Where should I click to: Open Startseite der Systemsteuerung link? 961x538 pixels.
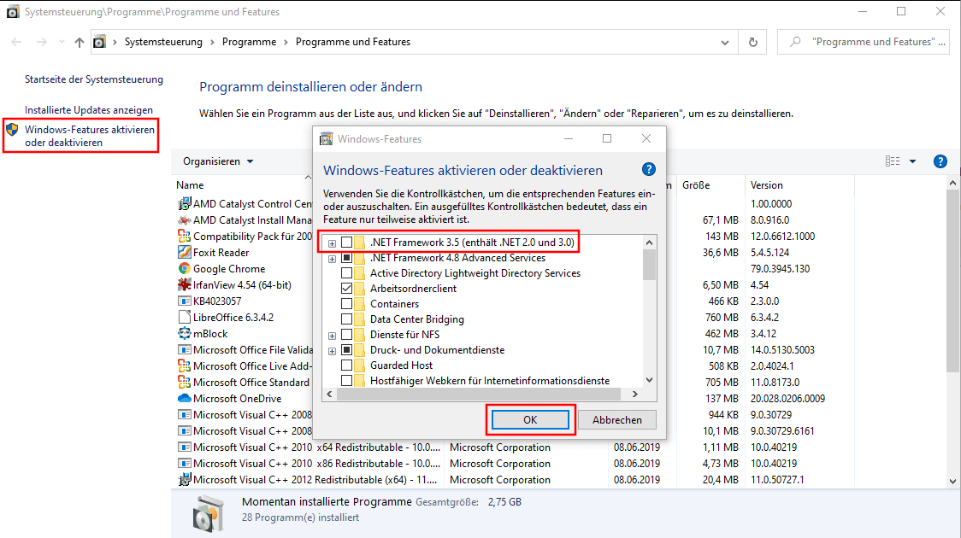click(x=94, y=79)
